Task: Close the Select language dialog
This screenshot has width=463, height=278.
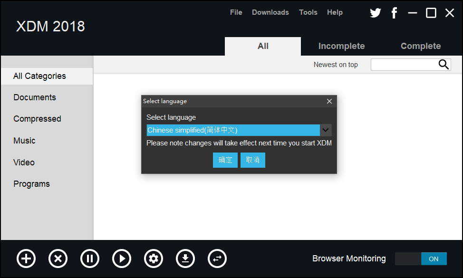Action: point(329,101)
